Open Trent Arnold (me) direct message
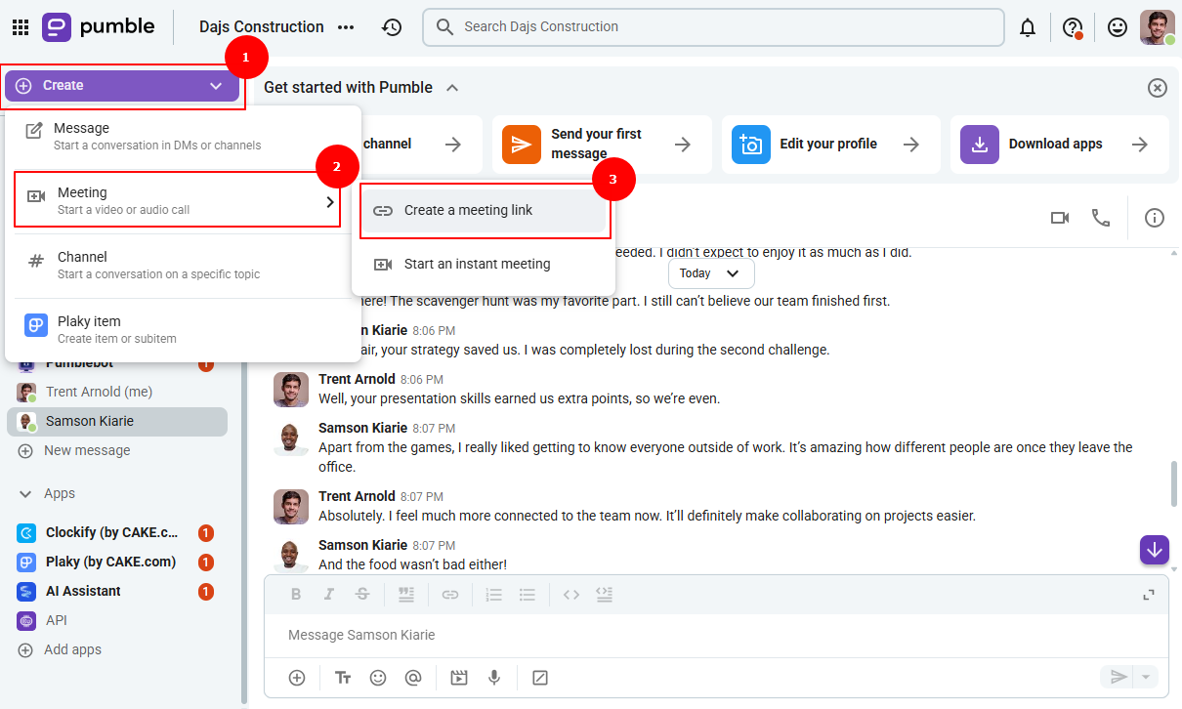 [117, 392]
